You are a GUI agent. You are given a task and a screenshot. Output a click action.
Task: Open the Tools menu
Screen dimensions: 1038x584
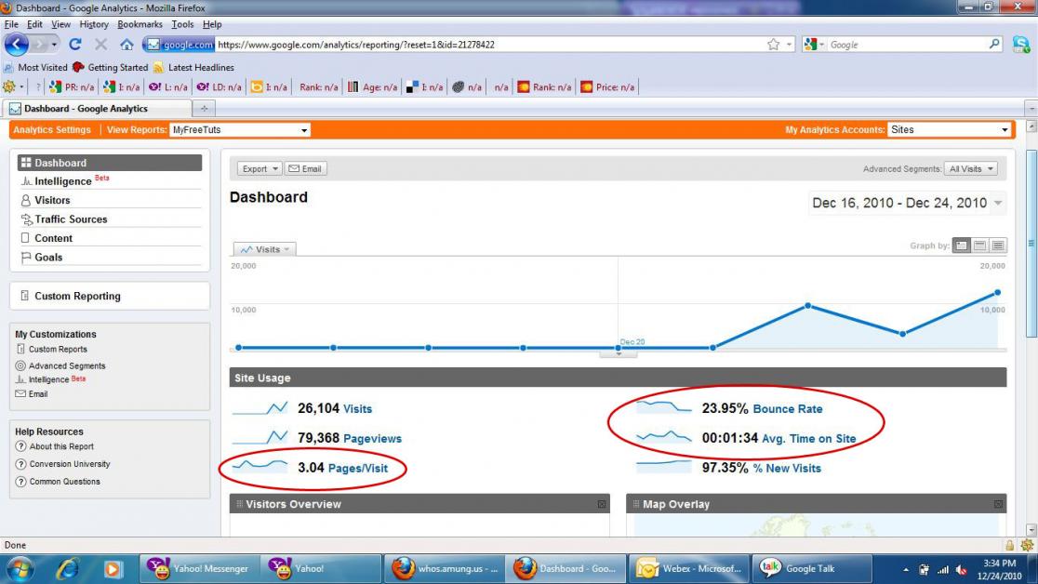click(182, 24)
